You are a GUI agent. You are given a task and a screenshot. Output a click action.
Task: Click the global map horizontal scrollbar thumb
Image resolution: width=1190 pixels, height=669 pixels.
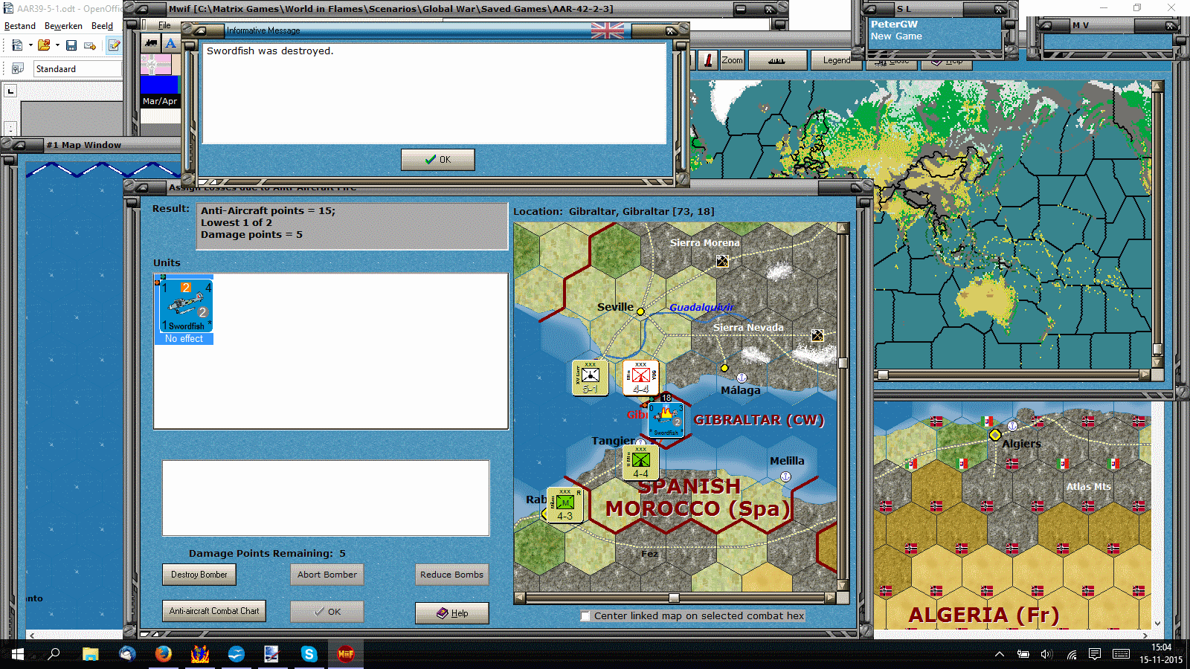coord(883,375)
